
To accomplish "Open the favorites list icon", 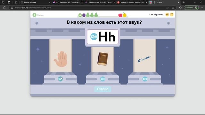I will point(180,8).
